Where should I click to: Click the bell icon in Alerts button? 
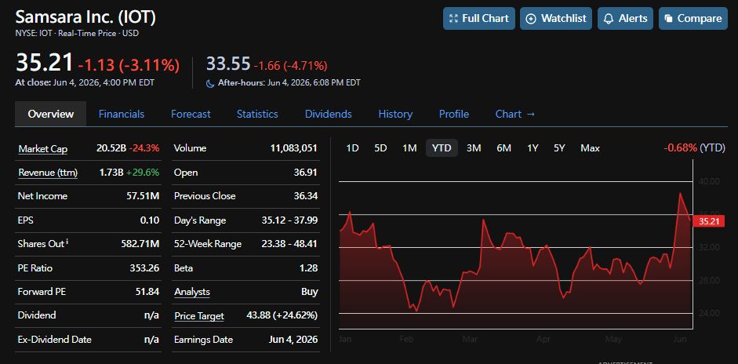609,19
